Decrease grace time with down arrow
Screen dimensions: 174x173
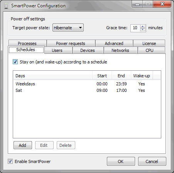[143, 30]
